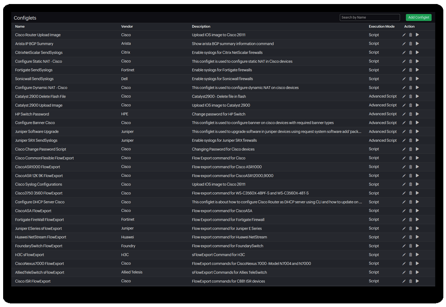Delete the Arista IP BGP Summary configlet

pos(410,44)
